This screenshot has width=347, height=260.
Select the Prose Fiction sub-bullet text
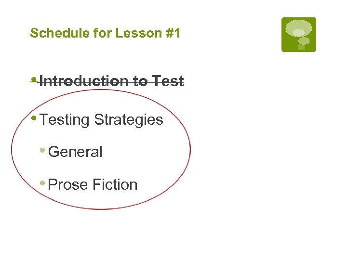tap(93, 185)
